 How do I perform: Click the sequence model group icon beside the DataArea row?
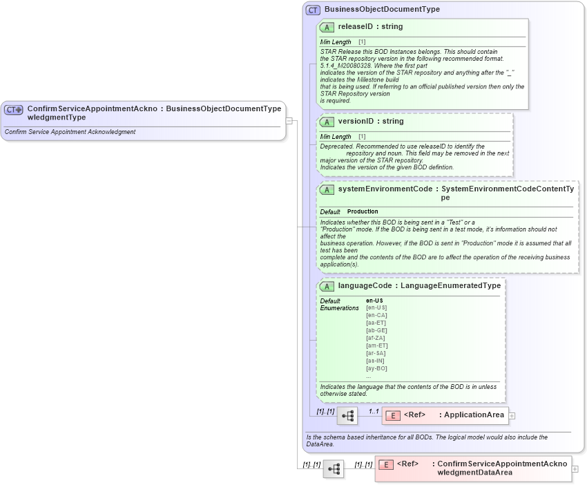pyautogui.click(x=334, y=468)
